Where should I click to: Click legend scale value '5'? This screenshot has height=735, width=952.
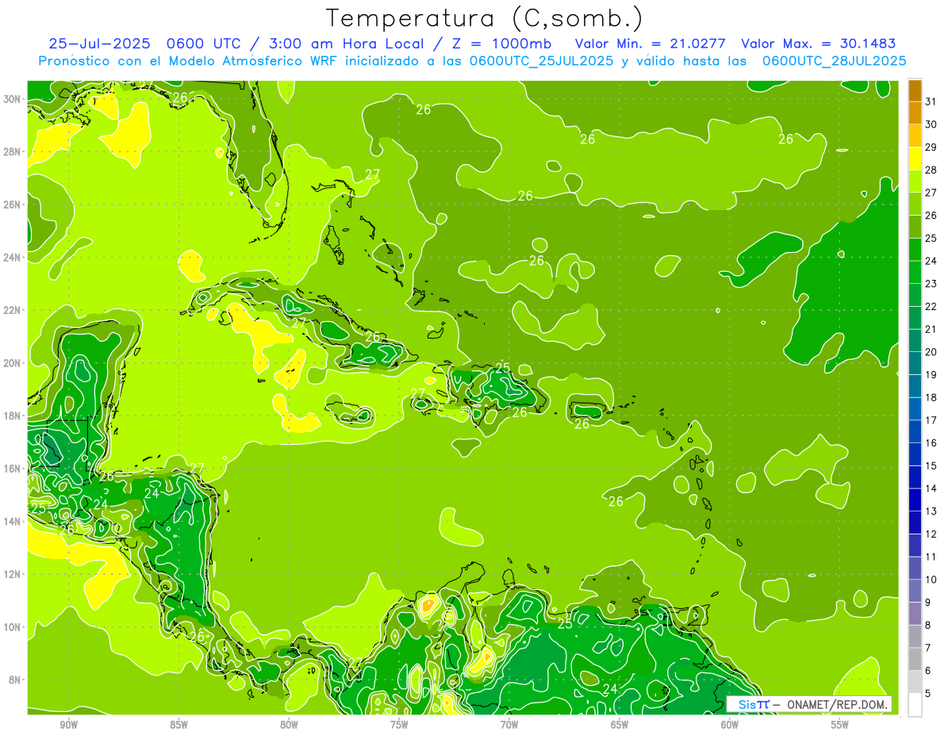tap(928, 693)
